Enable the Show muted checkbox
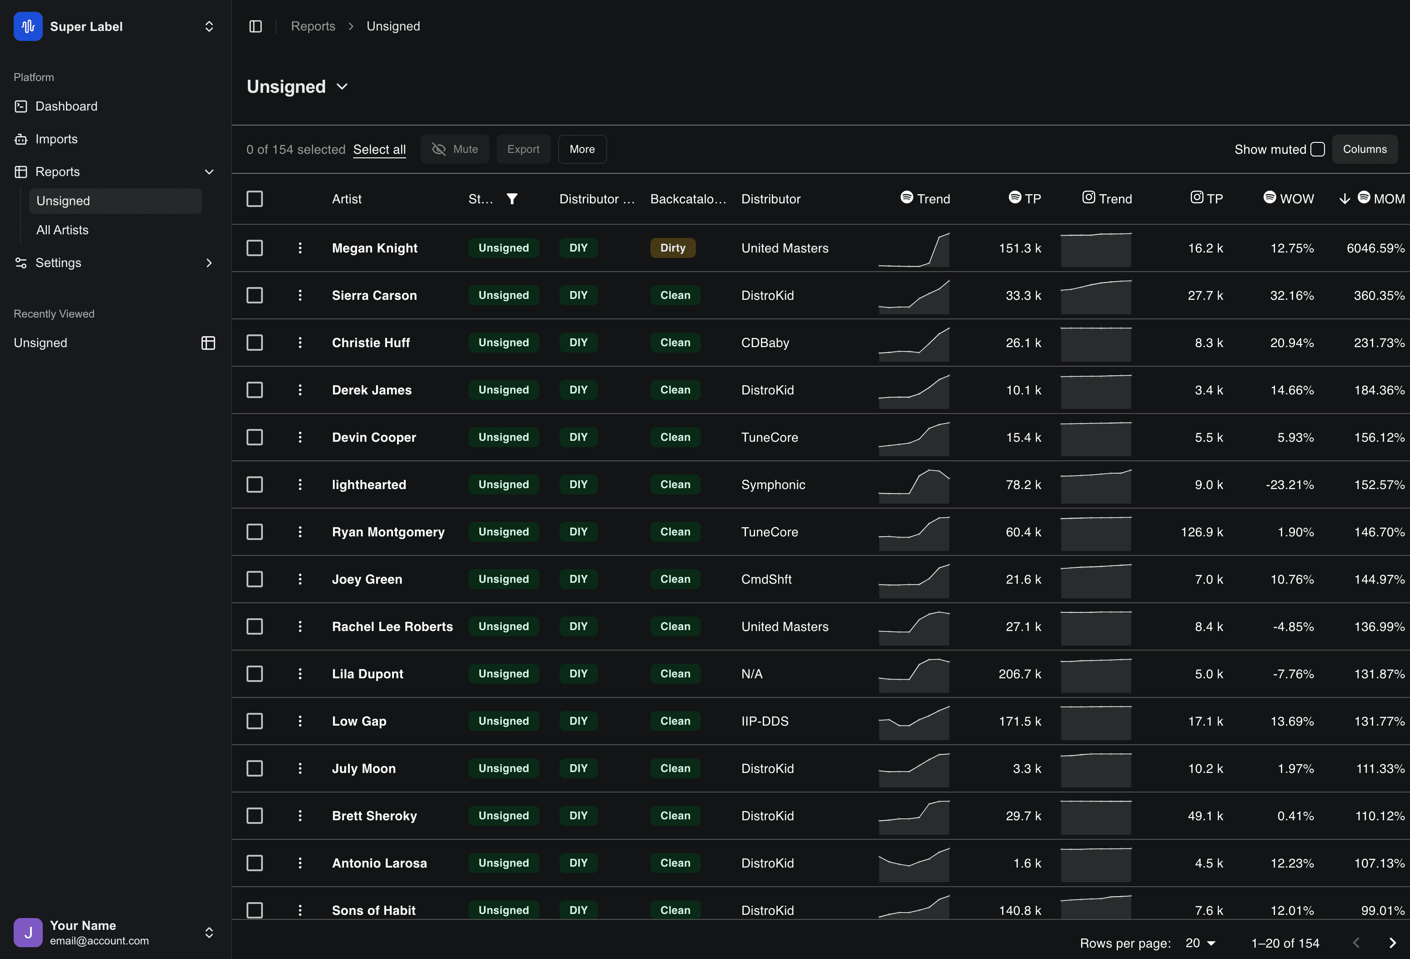 tap(1317, 149)
